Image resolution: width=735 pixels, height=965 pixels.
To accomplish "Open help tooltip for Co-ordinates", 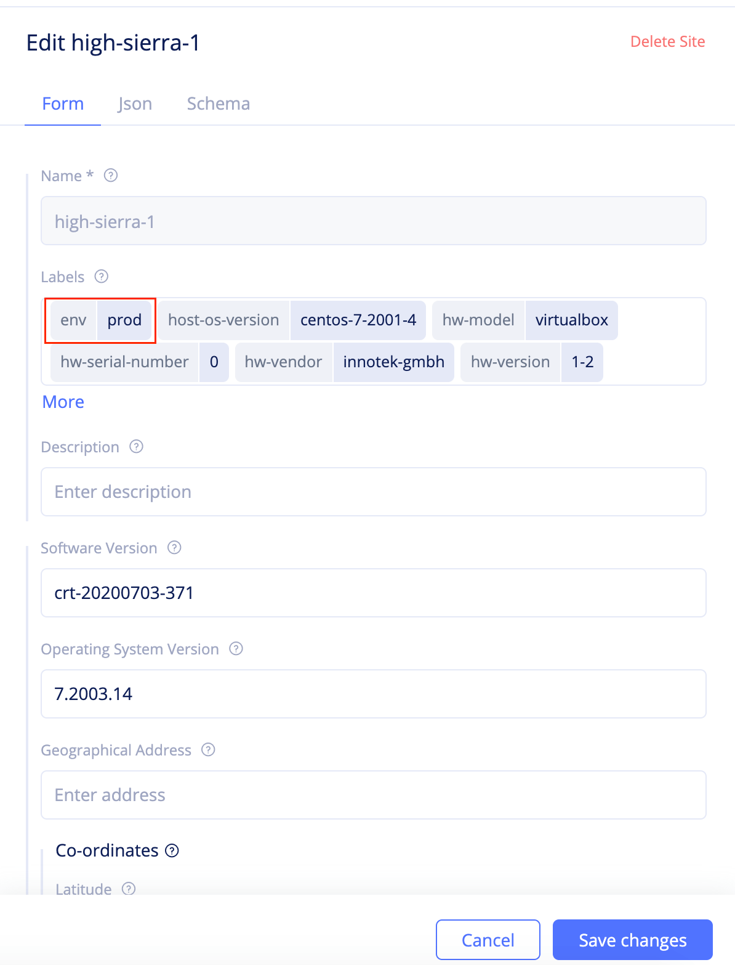I will [173, 850].
